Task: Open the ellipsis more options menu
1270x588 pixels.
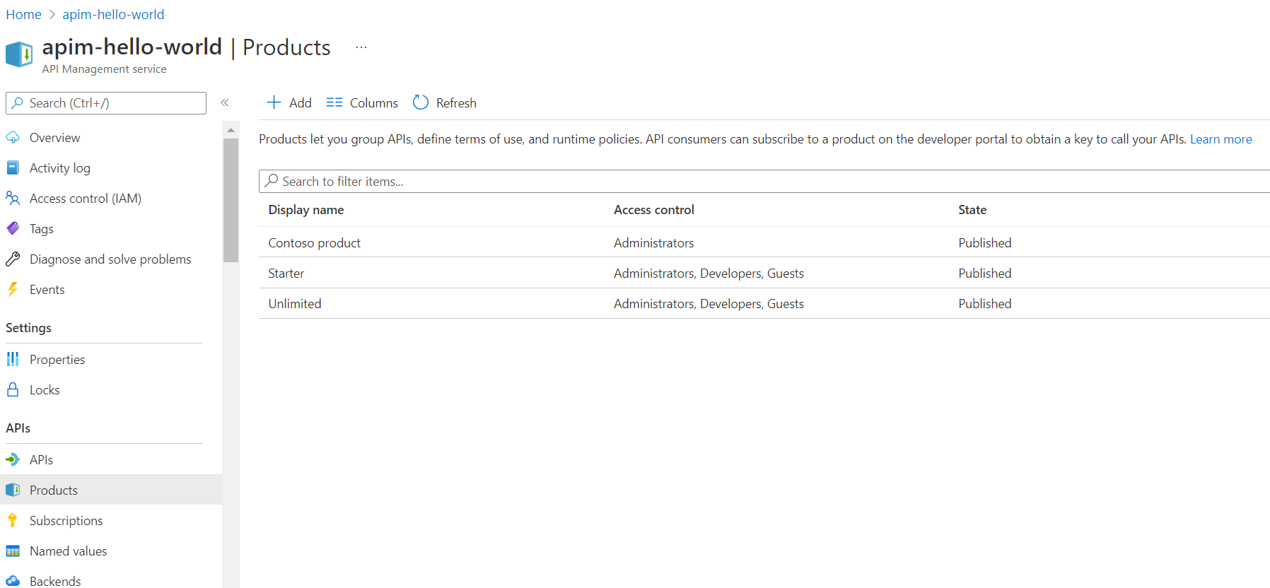Action: point(361,47)
